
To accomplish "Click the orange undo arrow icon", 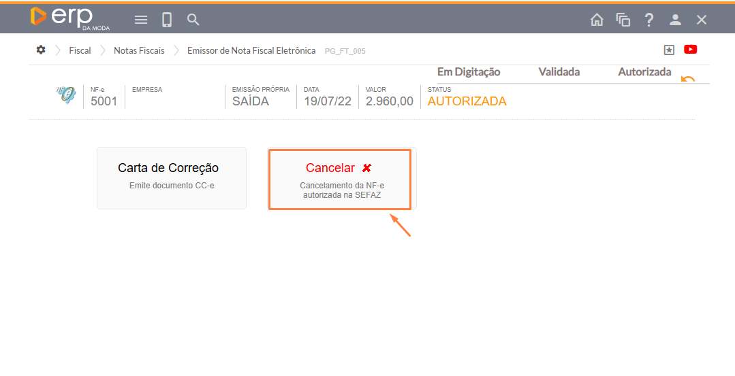I will pos(688,79).
